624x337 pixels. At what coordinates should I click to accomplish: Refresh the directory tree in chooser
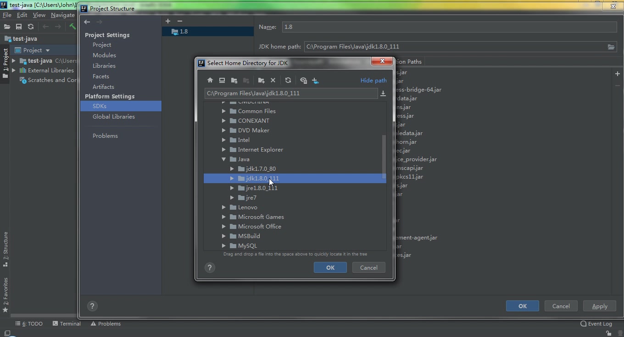[288, 81]
